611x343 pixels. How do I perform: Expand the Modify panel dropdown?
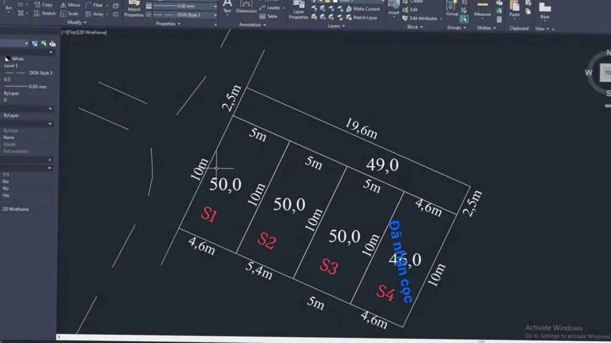click(77, 22)
